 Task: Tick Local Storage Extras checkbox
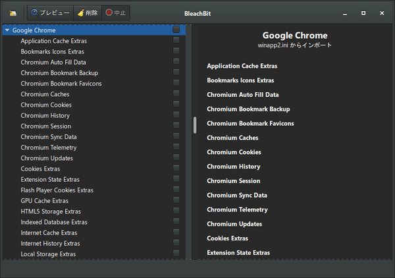(176, 254)
